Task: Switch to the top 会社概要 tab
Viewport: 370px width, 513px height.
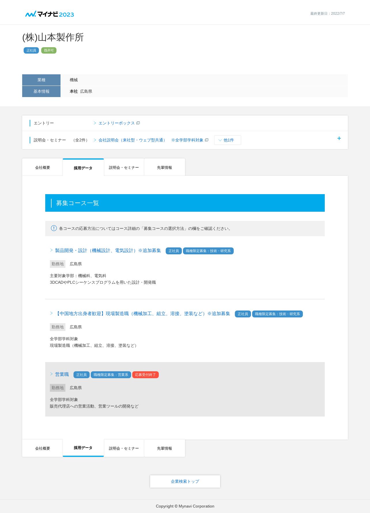Action: click(42, 167)
